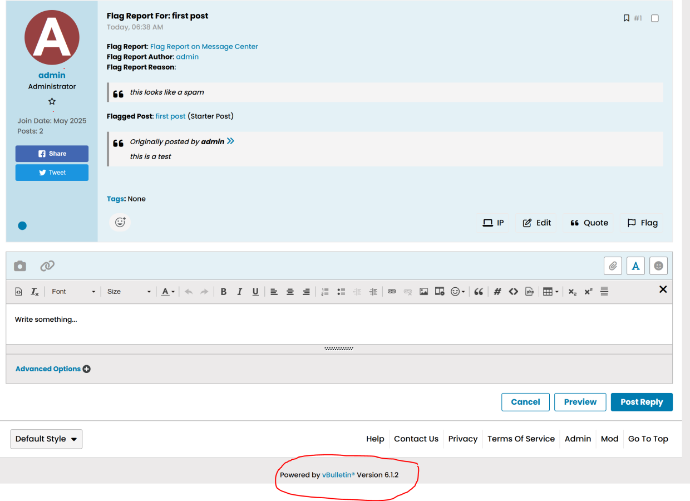Open the first post link

coord(171,116)
